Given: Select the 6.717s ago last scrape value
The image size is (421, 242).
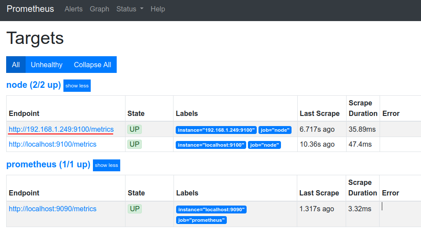Looking at the screenshot, I should coord(317,129).
